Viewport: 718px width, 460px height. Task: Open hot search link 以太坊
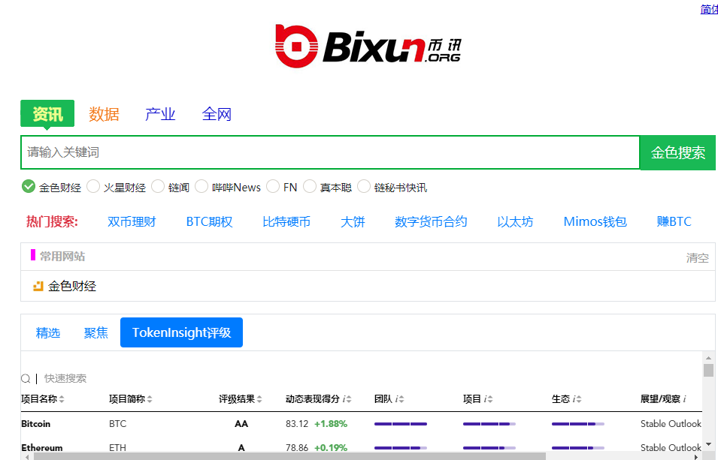click(515, 222)
